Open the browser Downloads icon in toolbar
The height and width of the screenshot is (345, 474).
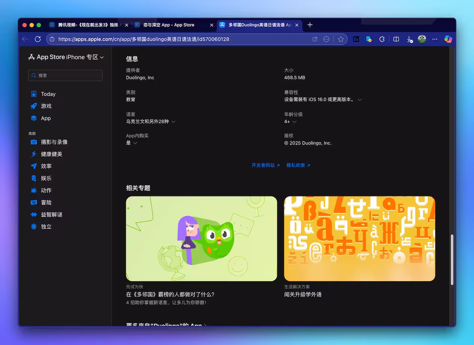pyautogui.click(x=409, y=39)
